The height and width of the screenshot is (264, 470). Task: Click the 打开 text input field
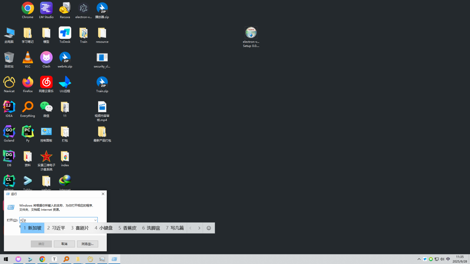click(x=56, y=220)
